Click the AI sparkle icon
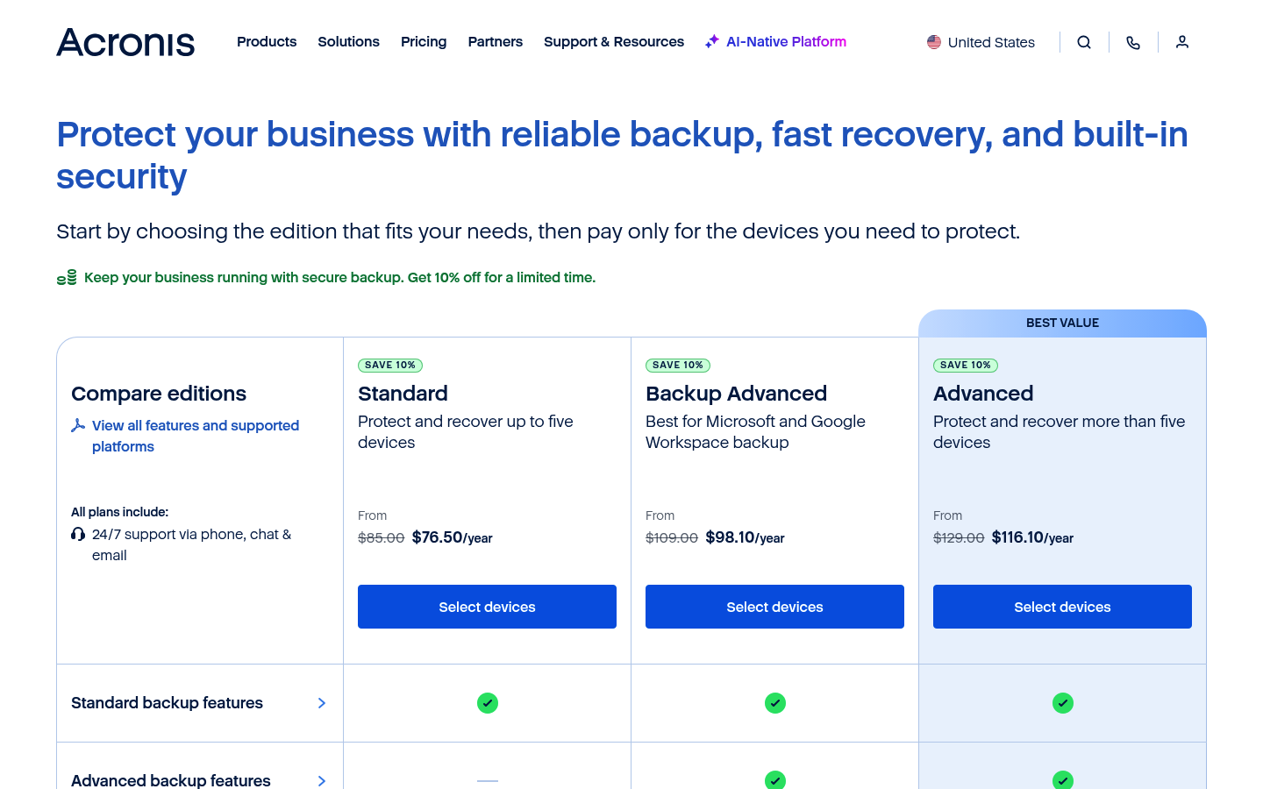Image resolution: width=1263 pixels, height=789 pixels. 712,41
